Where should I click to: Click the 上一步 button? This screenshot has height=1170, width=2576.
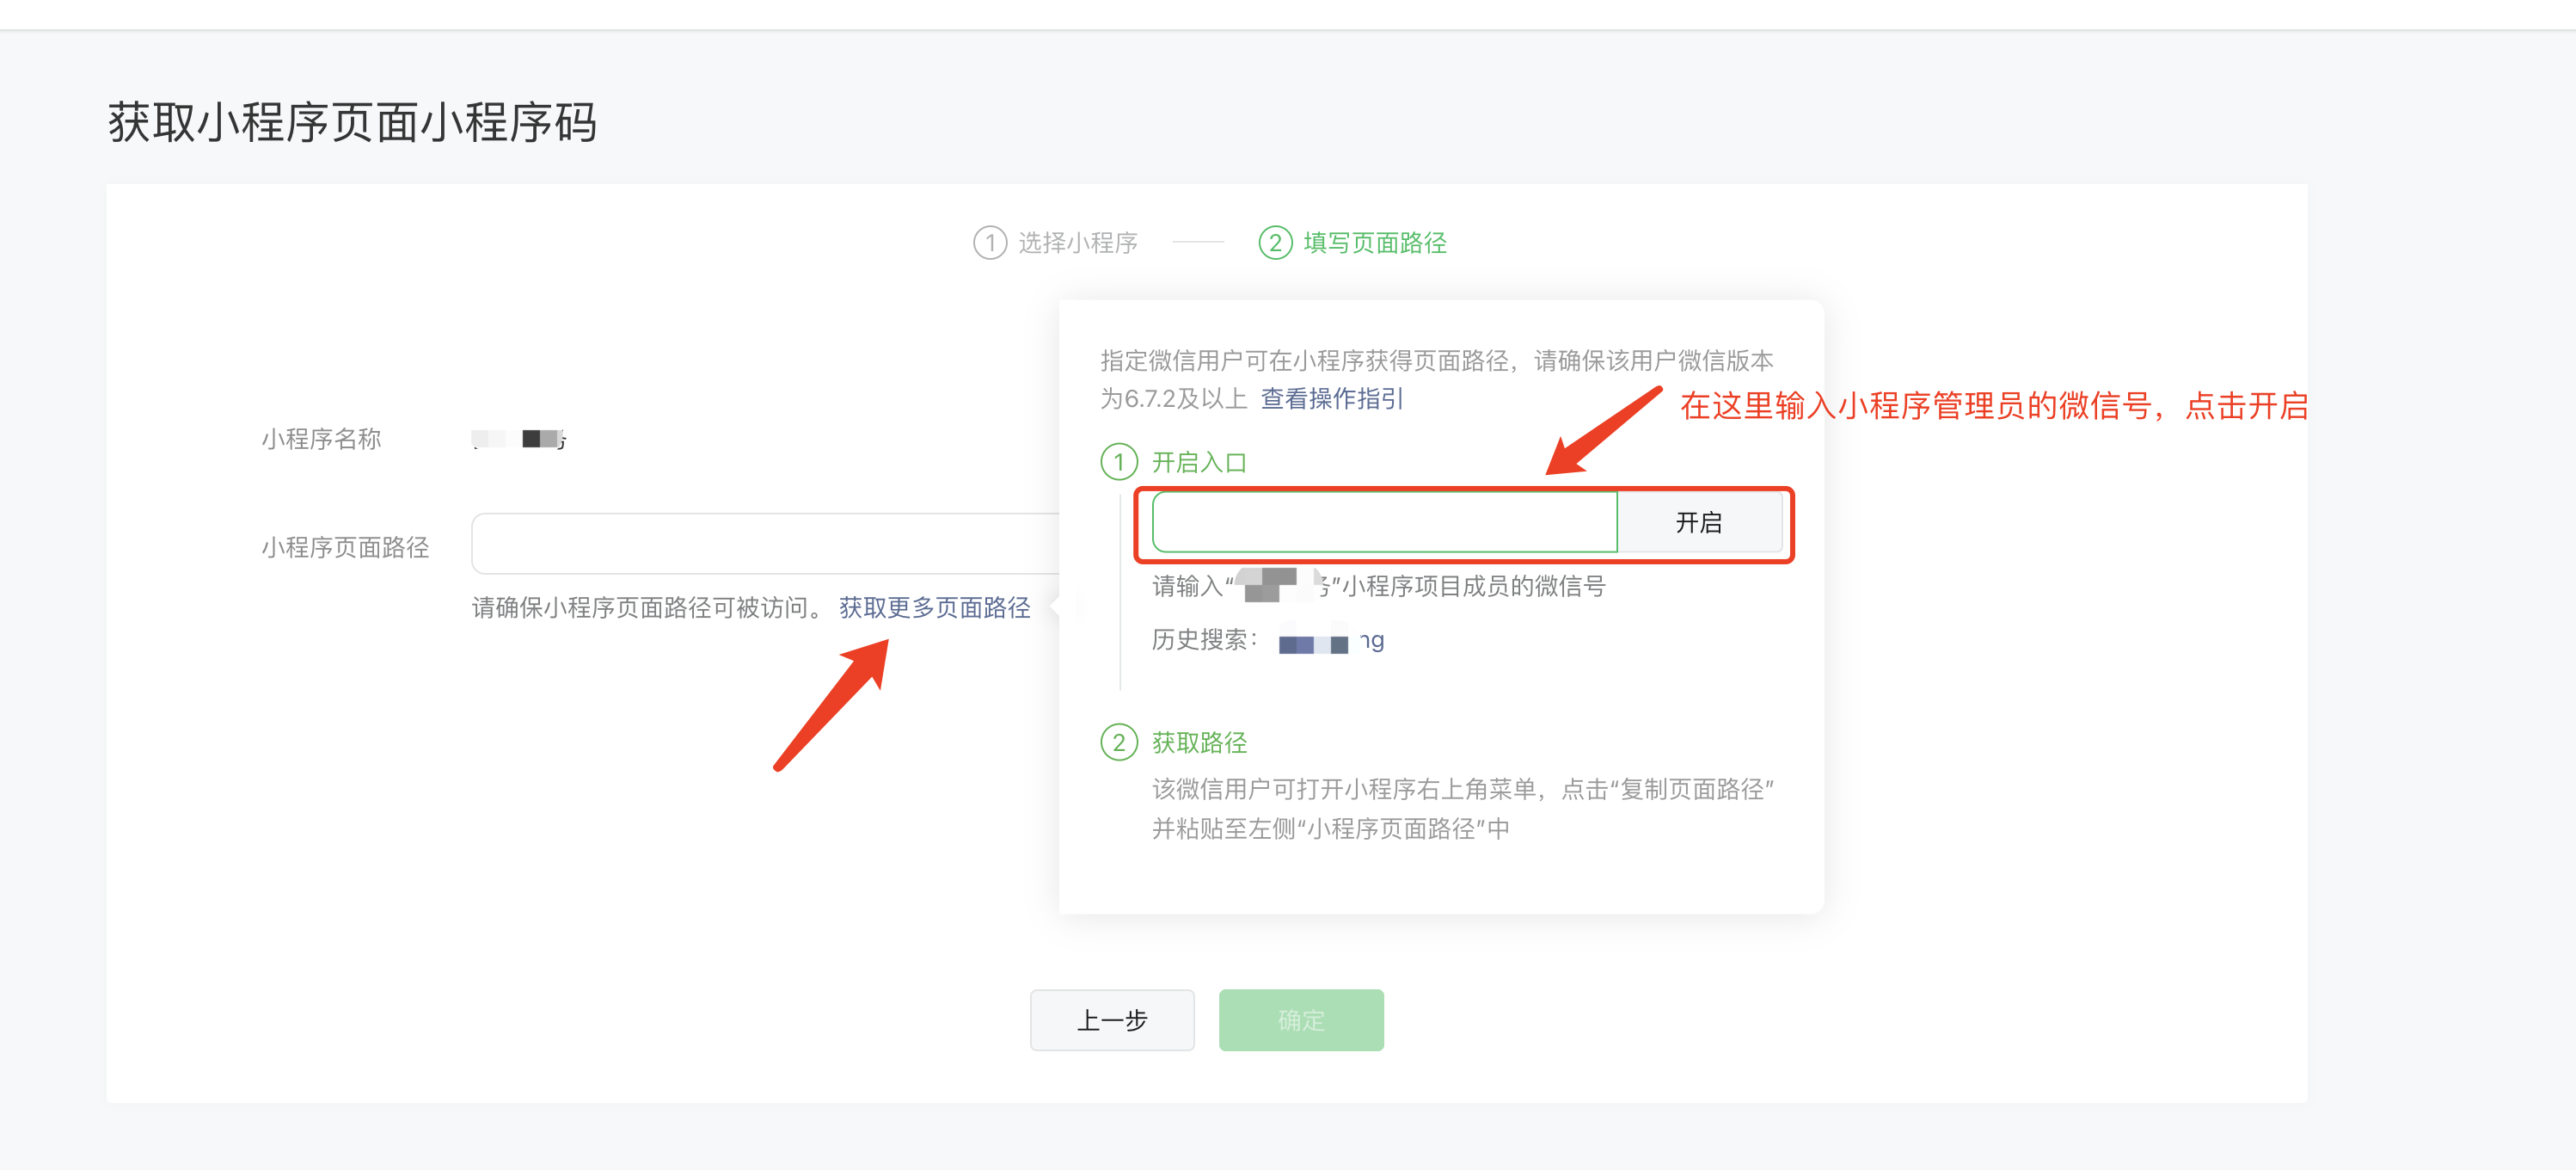pos(1111,1019)
